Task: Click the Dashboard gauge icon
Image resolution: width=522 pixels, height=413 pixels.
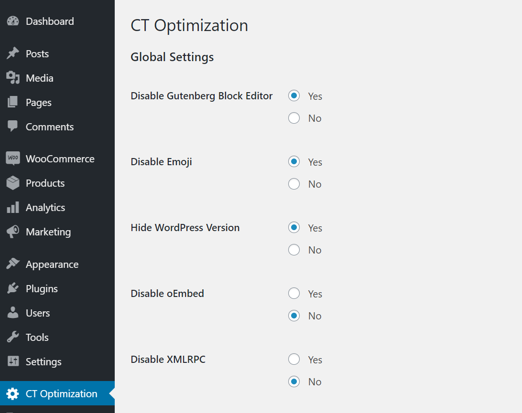Action: point(13,21)
